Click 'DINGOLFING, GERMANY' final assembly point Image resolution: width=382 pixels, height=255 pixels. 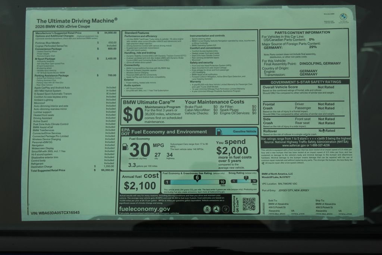pos(320,63)
